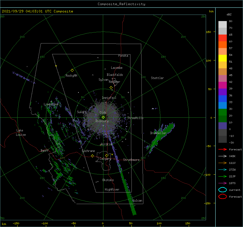
Task: Click the Calgary city label
Action: point(105,159)
